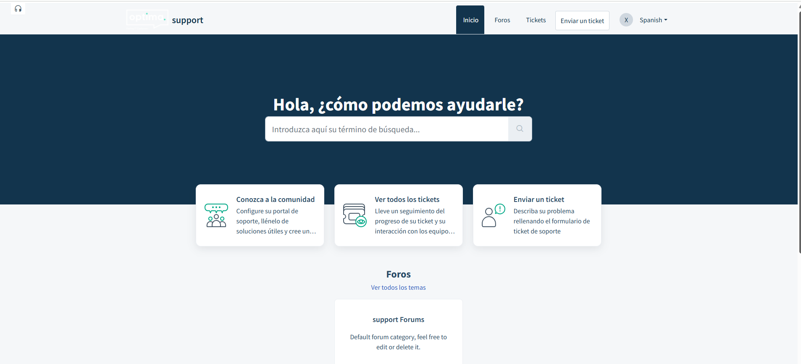The width and height of the screenshot is (801, 364).
Task: Click the community chat group icon
Action: tap(216, 215)
